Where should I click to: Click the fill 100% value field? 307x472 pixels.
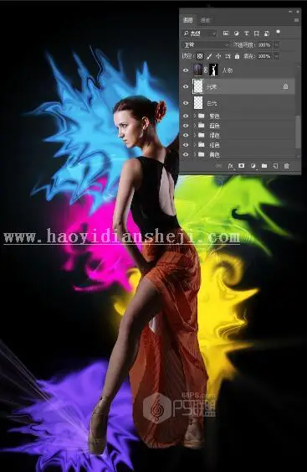point(264,56)
